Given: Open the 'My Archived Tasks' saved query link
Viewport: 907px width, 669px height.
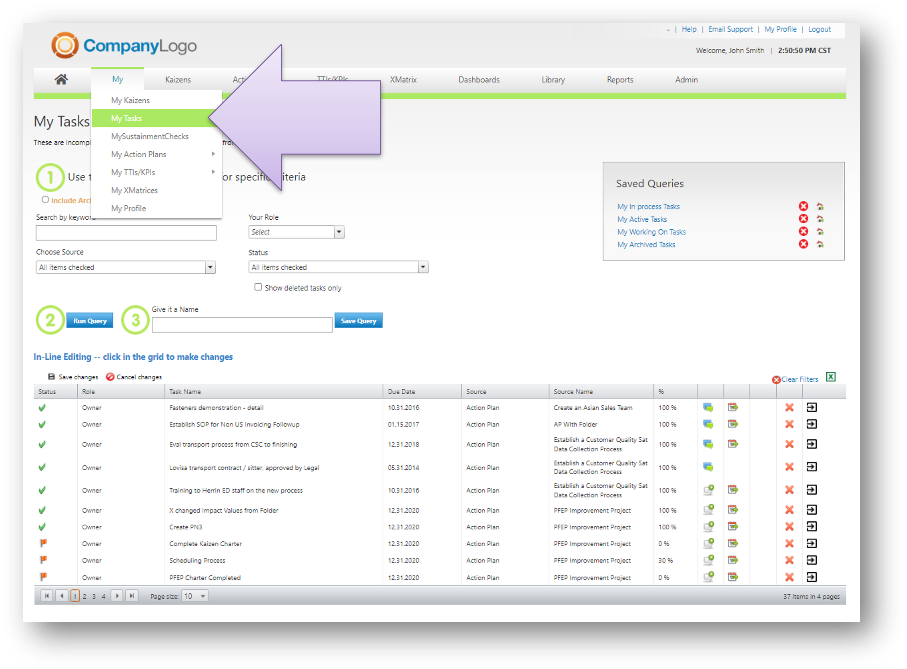Looking at the screenshot, I should [x=646, y=245].
